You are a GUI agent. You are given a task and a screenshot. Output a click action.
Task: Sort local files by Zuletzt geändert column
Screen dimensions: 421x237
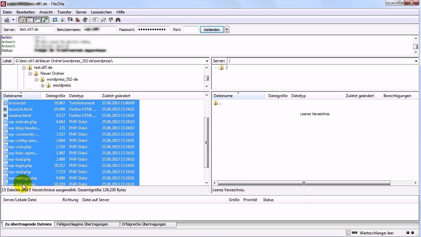coord(120,96)
